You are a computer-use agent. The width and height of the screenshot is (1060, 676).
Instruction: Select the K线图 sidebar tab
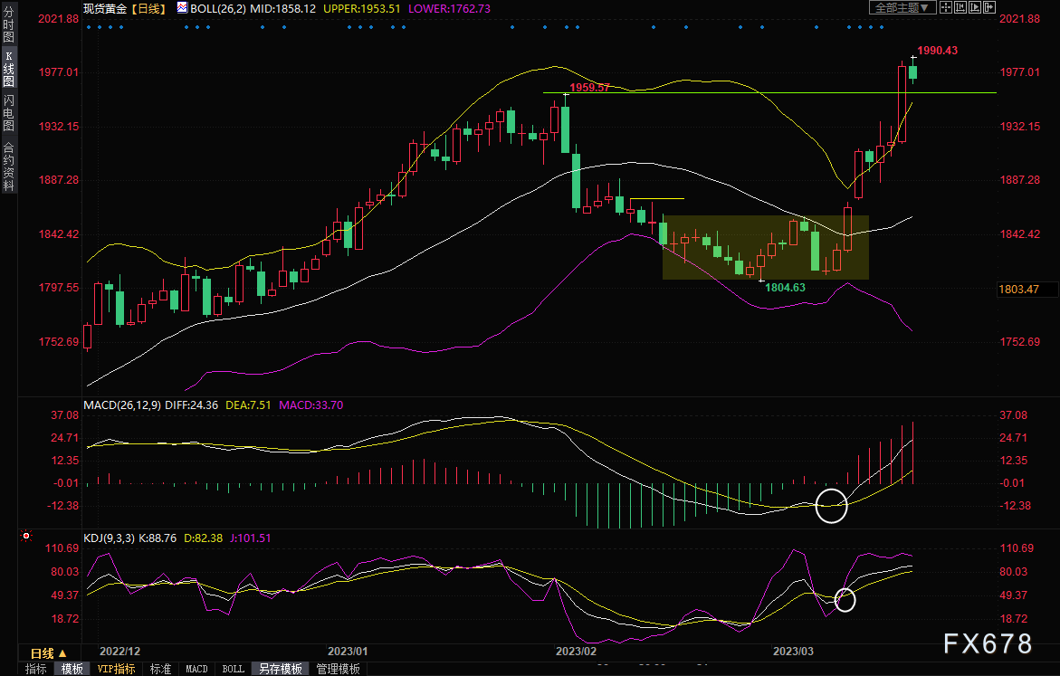(9, 69)
